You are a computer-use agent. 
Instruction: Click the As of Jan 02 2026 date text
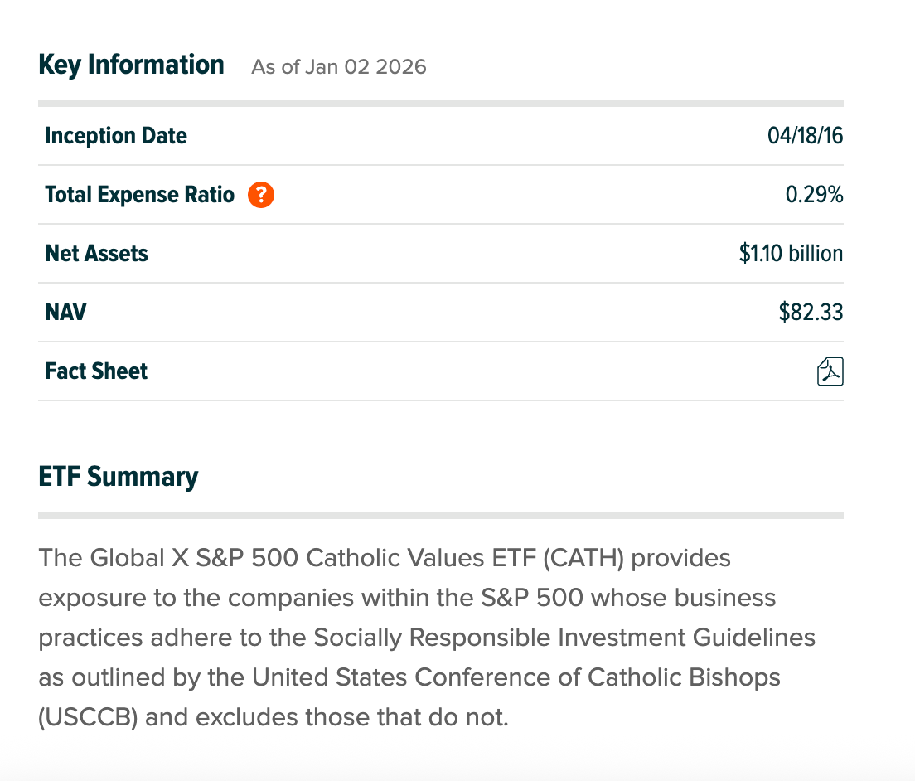(338, 66)
